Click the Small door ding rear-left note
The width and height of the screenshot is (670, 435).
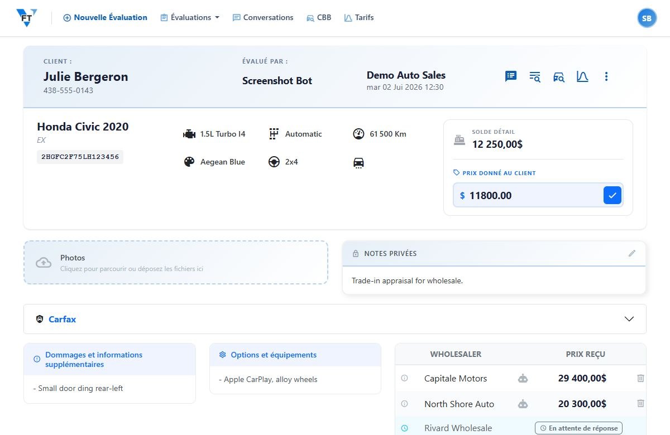[x=78, y=388]
